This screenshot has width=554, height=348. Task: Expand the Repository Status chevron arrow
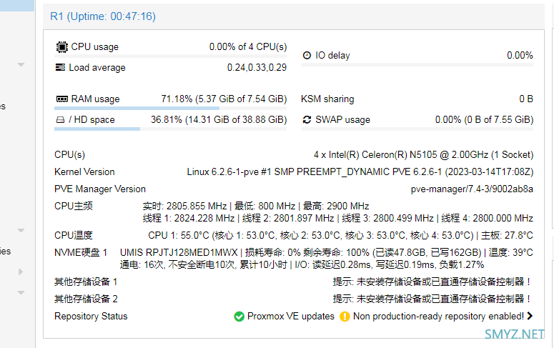tap(530, 316)
